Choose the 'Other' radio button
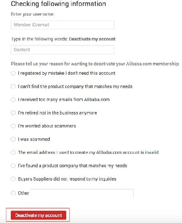Image resolution: width=182 pixels, height=223 pixels. (13, 193)
